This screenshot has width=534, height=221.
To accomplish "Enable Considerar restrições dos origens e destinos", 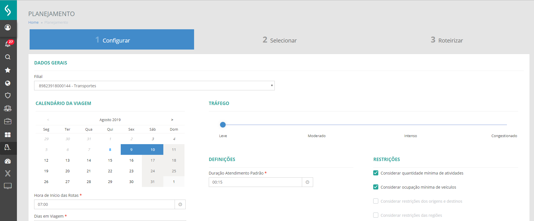I will point(376,201).
